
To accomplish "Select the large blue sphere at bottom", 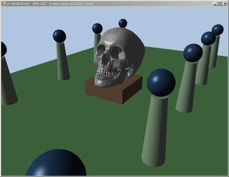I will click(x=56, y=164).
